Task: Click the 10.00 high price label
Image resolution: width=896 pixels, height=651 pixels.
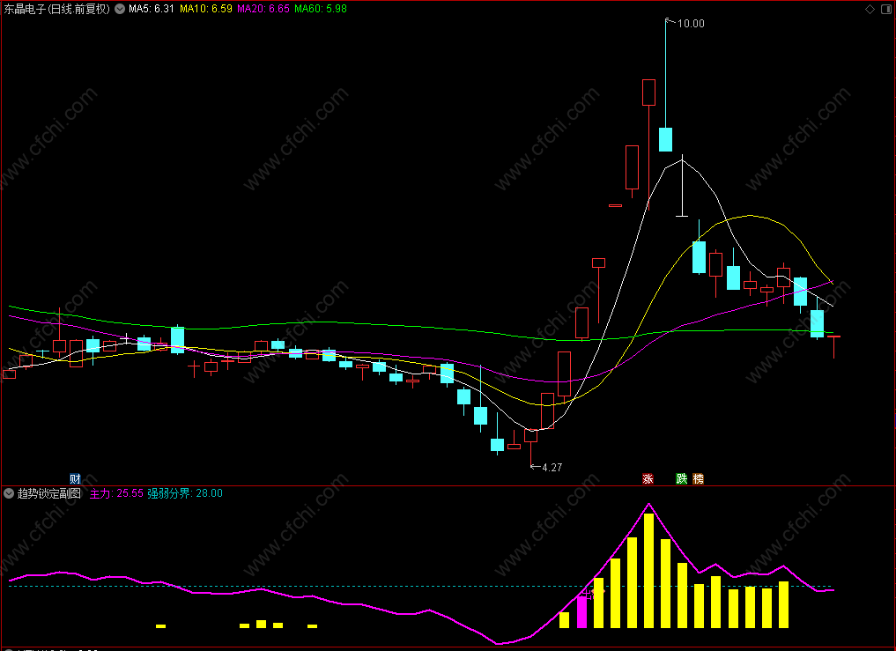Action: (x=691, y=24)
